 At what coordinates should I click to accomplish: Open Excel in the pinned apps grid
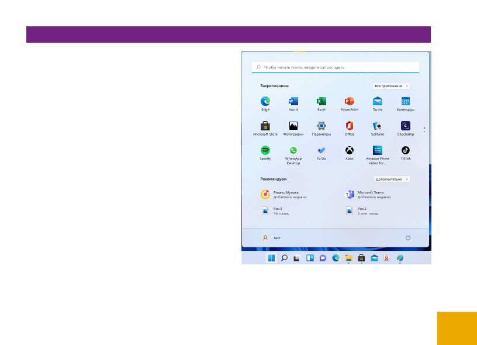322,102
